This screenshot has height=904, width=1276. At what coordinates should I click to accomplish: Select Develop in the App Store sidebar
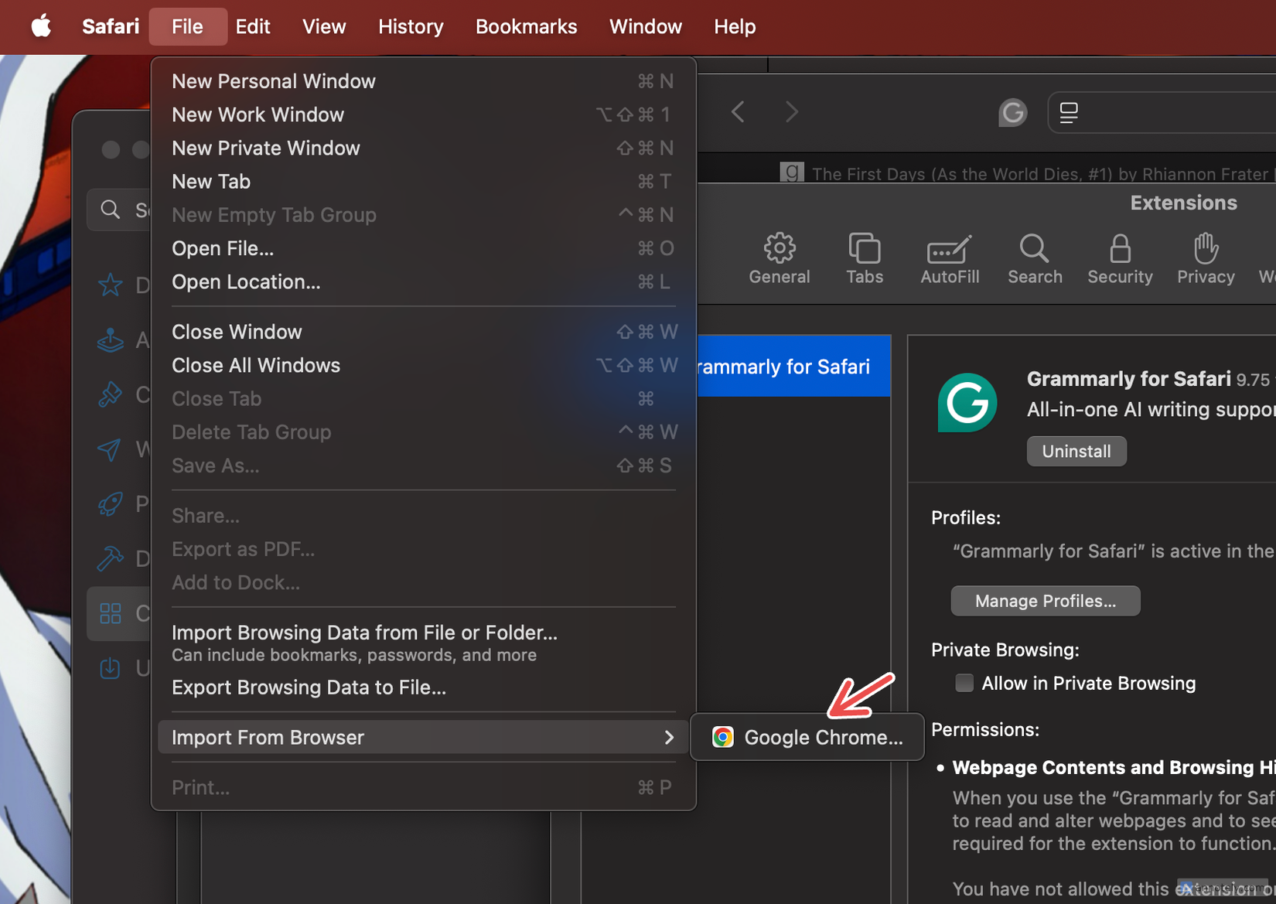(111, 558)
